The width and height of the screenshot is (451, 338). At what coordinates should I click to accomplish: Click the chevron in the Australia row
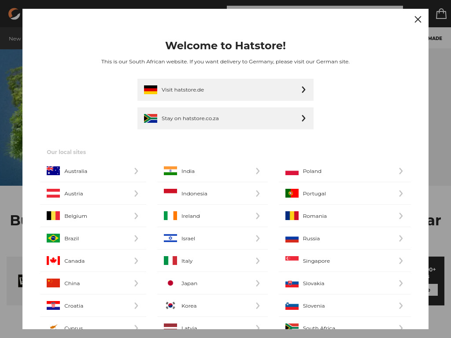tap(137, 171)
